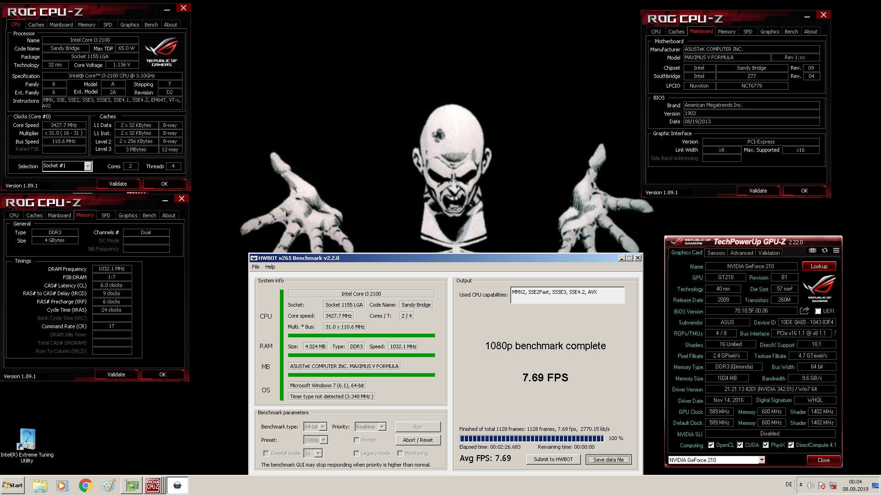The width and height of the screenshot is (881, 495).
Task: Open the Action Center flag tray icon
Action: click(x=822, y=485)
